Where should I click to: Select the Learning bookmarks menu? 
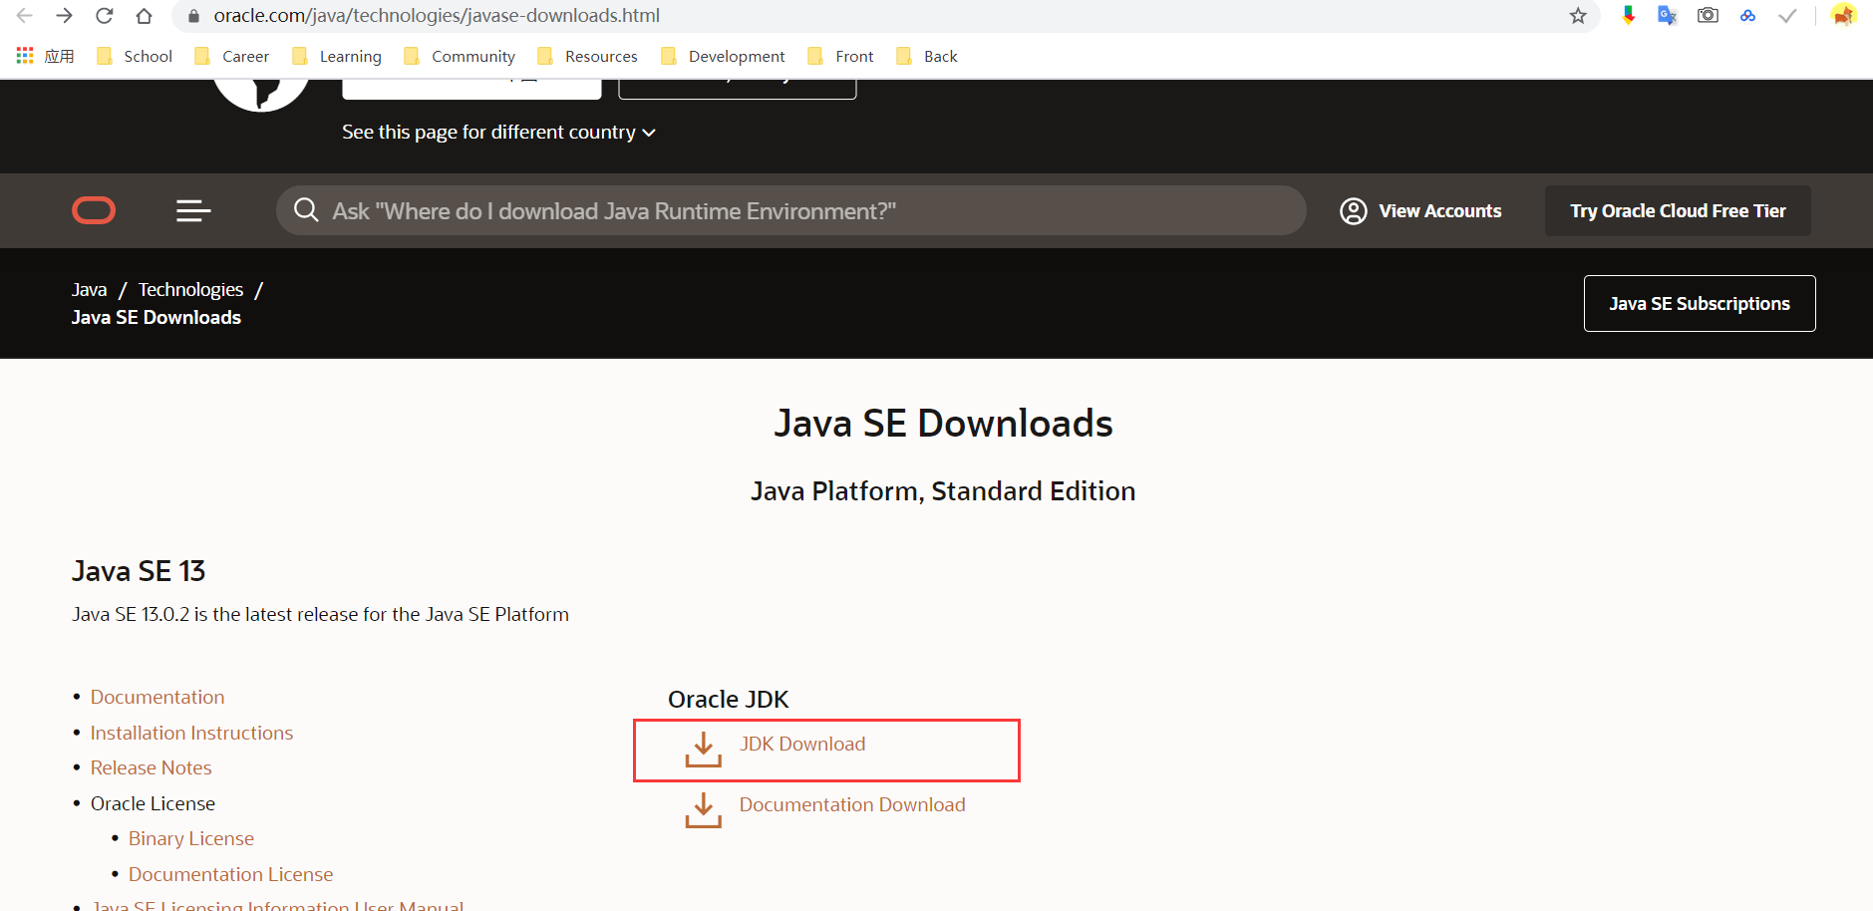click(x=349, y=56)
